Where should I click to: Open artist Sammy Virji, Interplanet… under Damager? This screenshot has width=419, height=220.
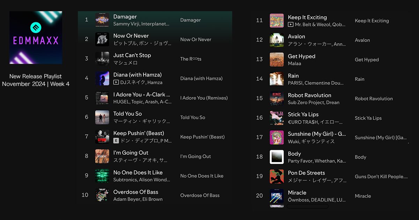point(141,24)
